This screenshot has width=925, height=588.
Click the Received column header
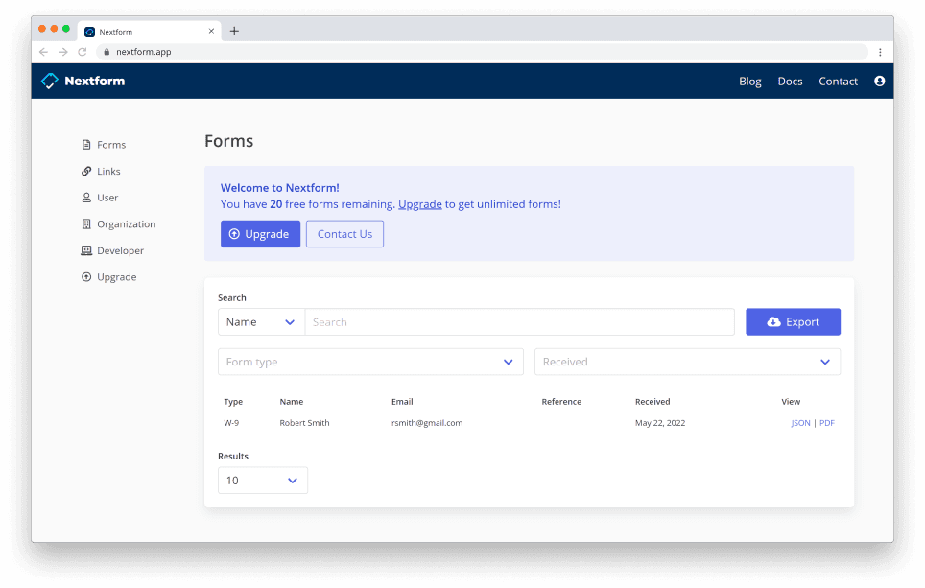[652, 402]
